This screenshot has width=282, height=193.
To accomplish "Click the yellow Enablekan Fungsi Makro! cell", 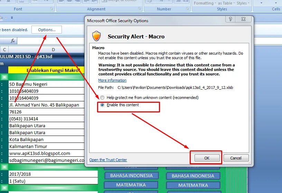I will pos(46,70).
